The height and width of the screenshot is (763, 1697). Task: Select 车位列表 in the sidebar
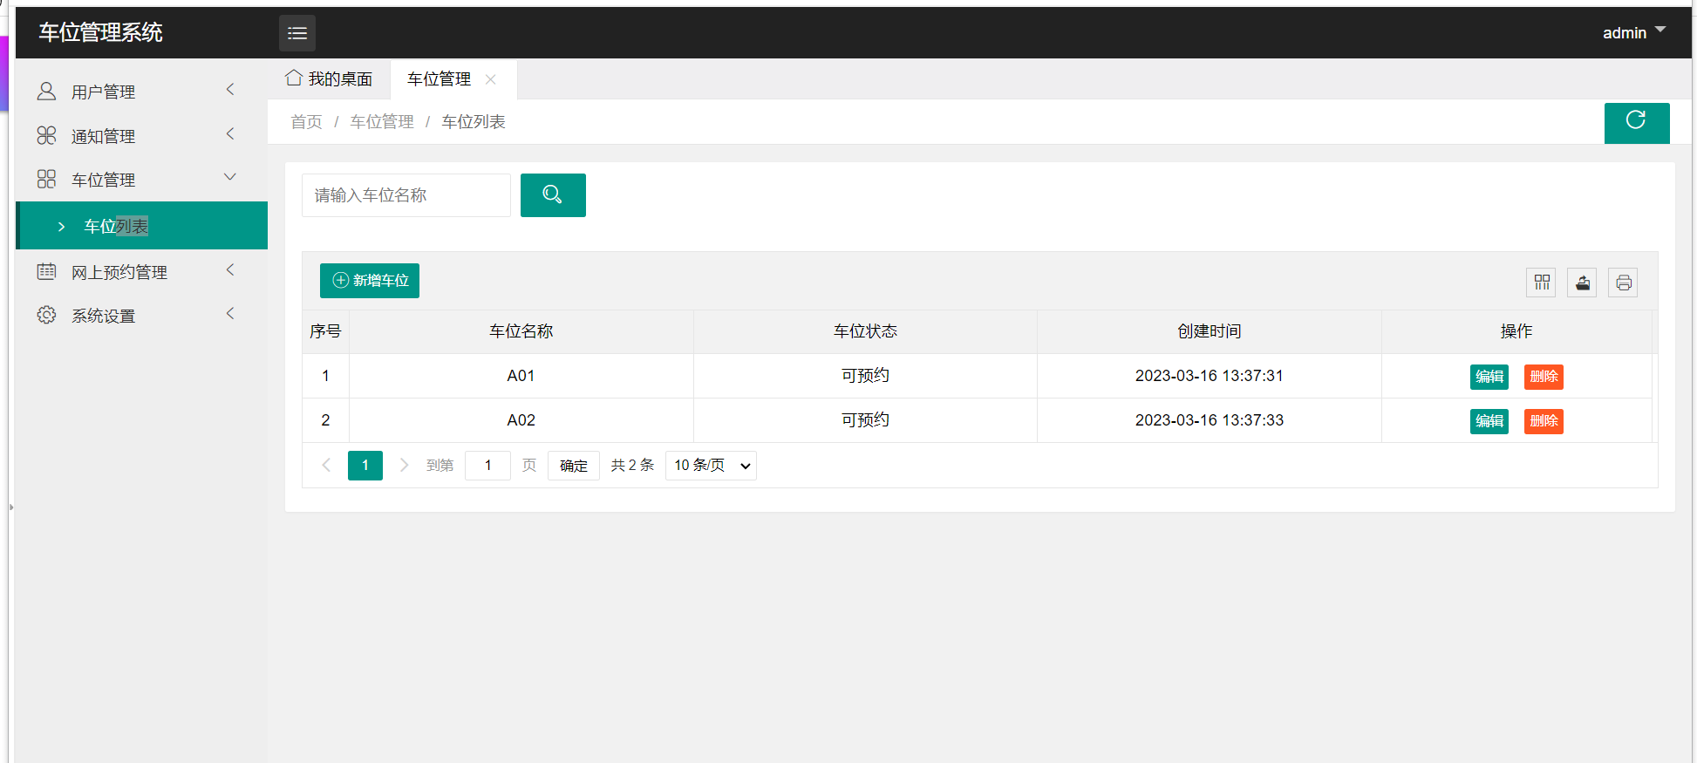pos(116,227)
